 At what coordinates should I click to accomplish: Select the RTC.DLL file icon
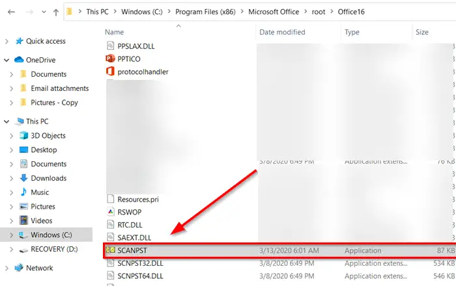pyautogui.click(x=111, y=224)
